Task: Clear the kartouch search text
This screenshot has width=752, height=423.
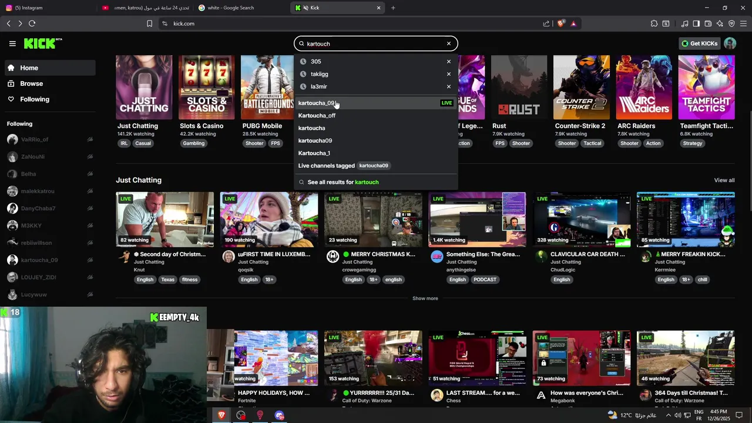Action: (x=448, y=43)
